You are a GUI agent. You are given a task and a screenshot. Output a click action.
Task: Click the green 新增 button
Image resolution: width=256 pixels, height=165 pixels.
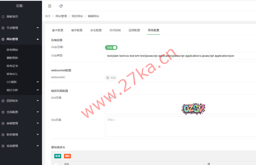(57, 156)
